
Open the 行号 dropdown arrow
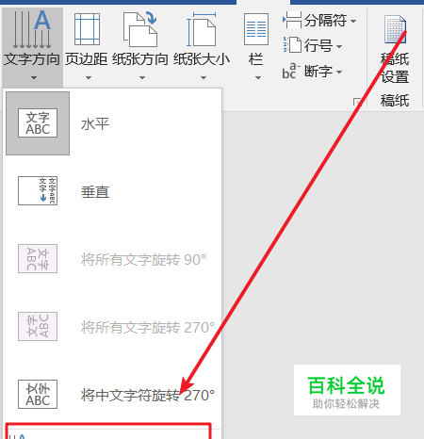[x=339, y=46]
